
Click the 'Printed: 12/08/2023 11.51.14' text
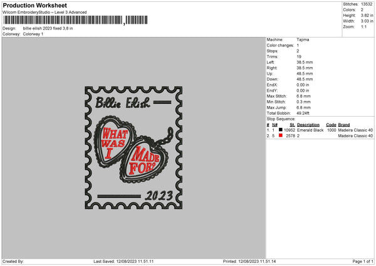249,262
